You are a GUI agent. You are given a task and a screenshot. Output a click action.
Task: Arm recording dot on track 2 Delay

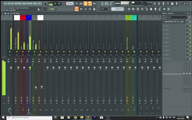21,103
